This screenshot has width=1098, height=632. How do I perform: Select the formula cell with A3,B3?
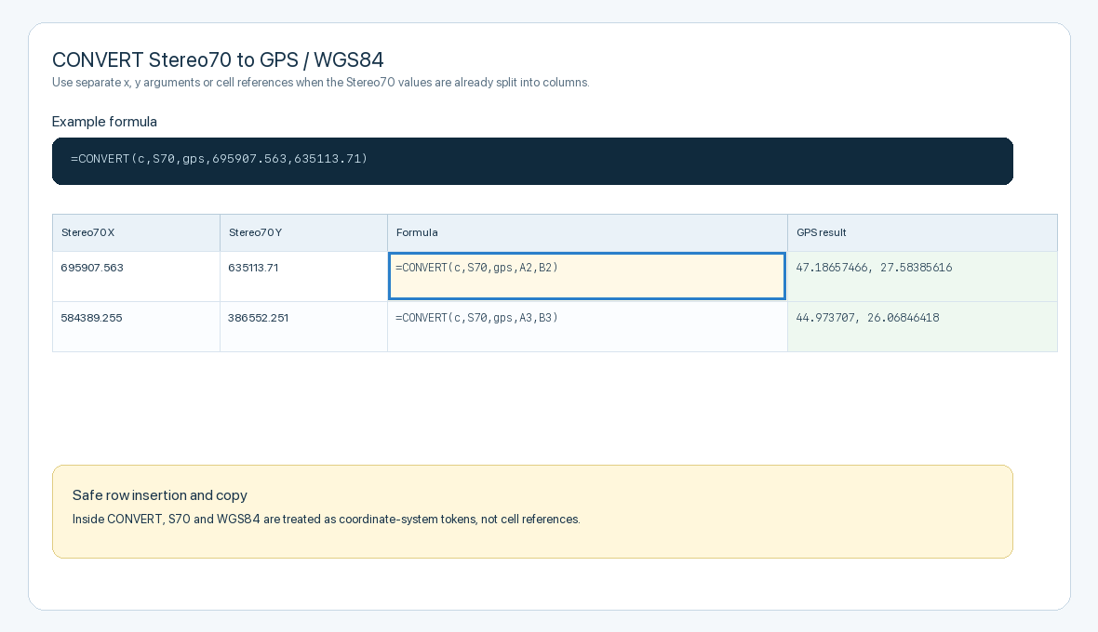[587, 327]
